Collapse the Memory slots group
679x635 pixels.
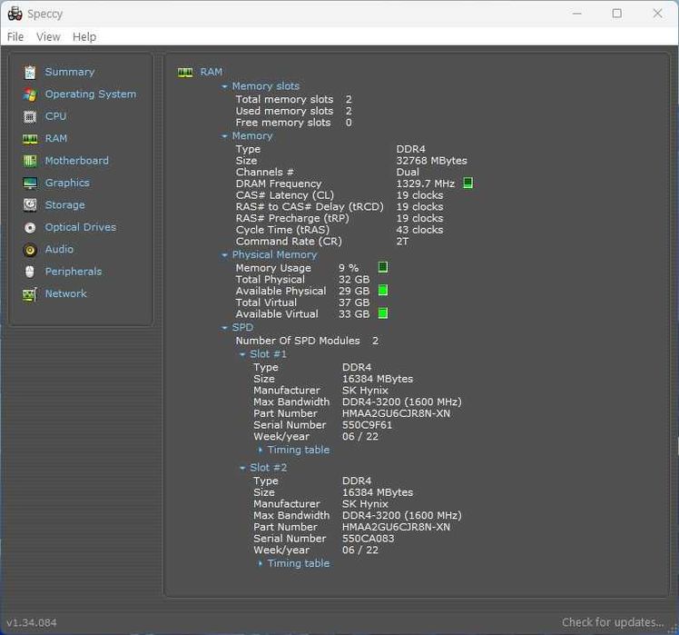(x=224, y=86)
